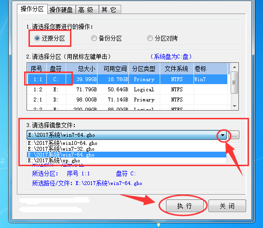263x228 pixels.
Task: Click the 所选路径/文件 summary text
Action: pos(87,183)
